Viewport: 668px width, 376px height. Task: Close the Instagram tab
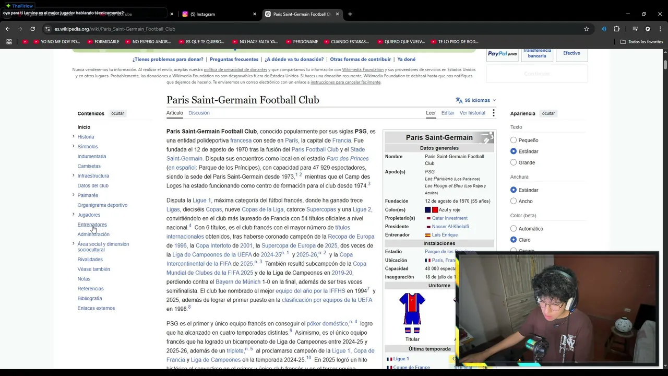255,14
